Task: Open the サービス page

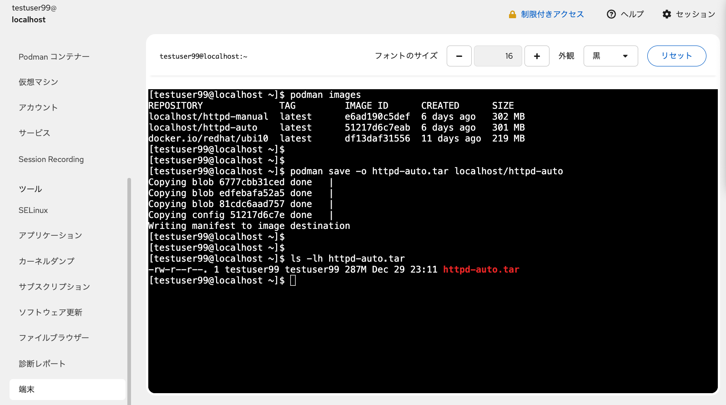Action: 35,133
